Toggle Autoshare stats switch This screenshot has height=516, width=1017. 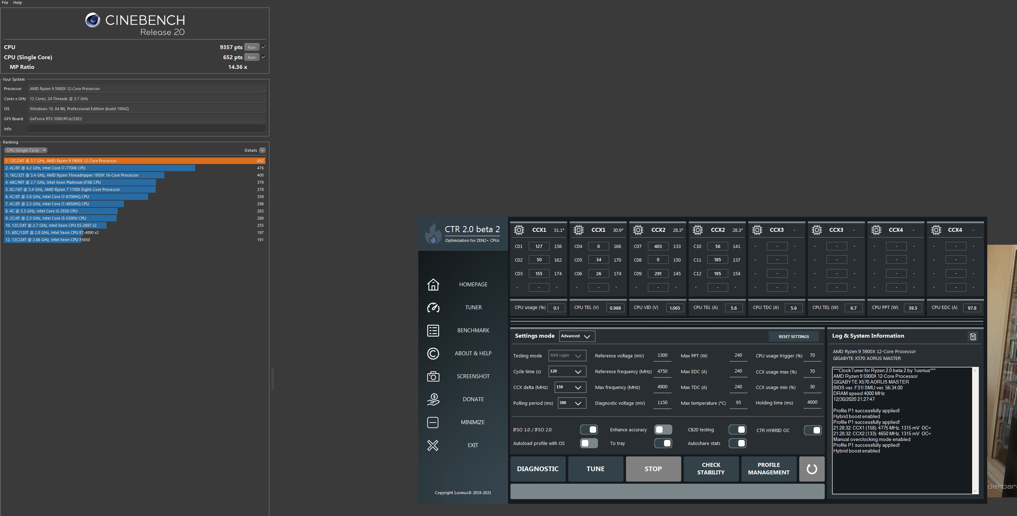[737, 444]
